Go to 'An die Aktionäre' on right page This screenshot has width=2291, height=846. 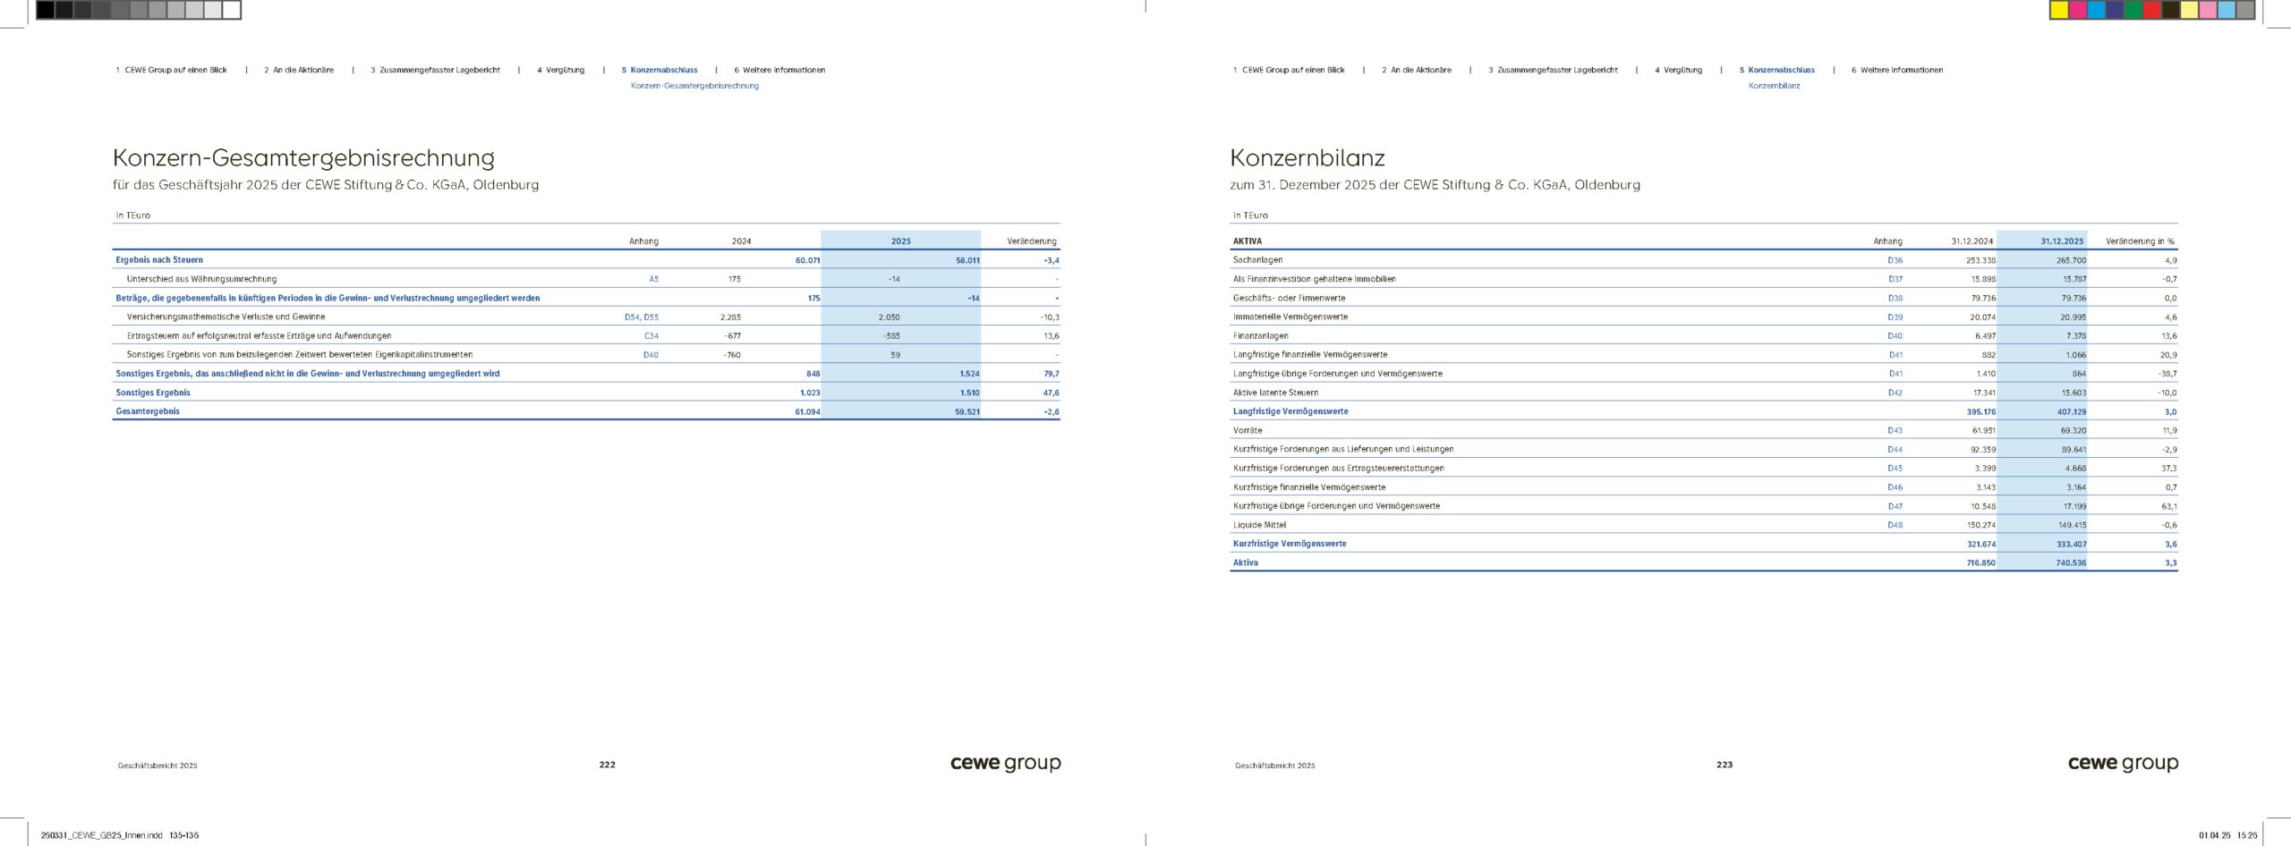click(x=1421, y=70)
